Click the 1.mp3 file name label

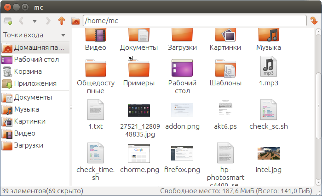(x=269, y=83)
